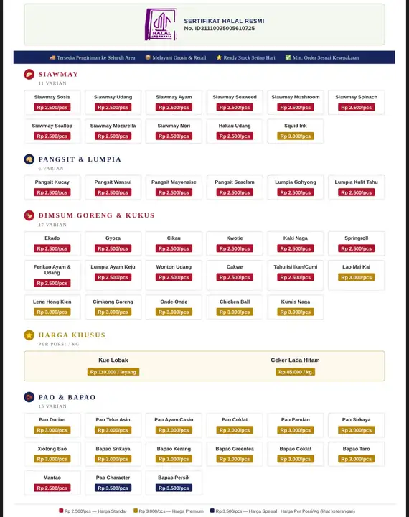This screenshot has width=409, height=517.
Task: Click the Ready Stock star icon
Action: coord(219,57)
